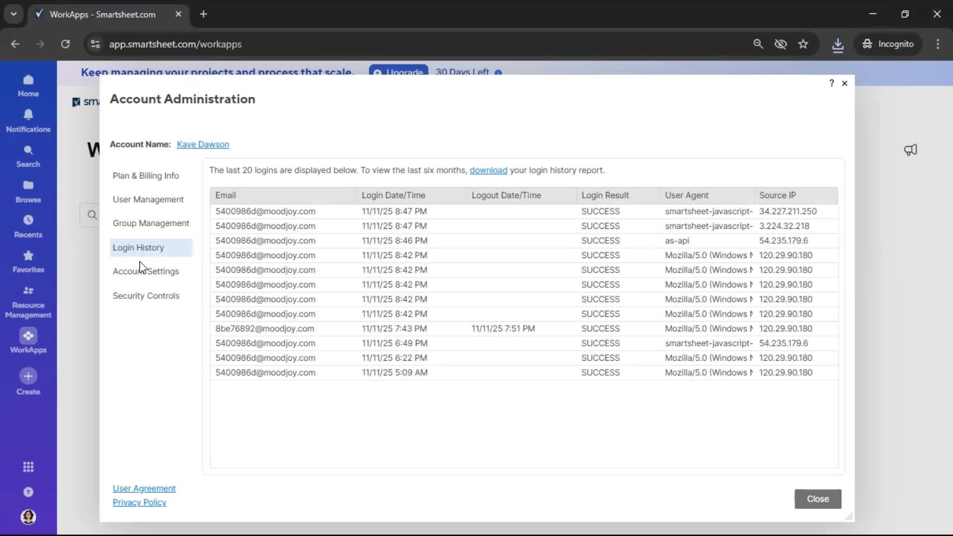953x536 pixels.
Task: Open Recents from the sidebar
Action: click(x=28, y=226)
